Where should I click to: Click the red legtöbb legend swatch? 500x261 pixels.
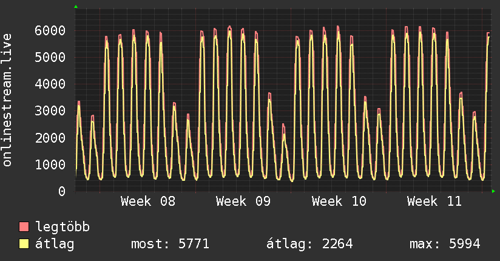pos(24,227)
